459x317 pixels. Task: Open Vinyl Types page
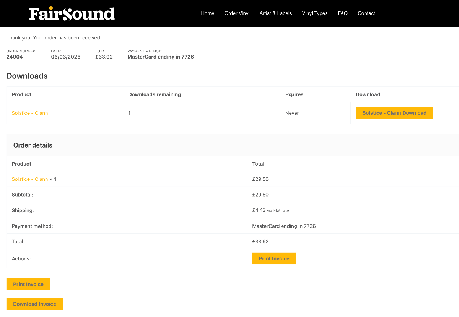[x=315, y=13]
